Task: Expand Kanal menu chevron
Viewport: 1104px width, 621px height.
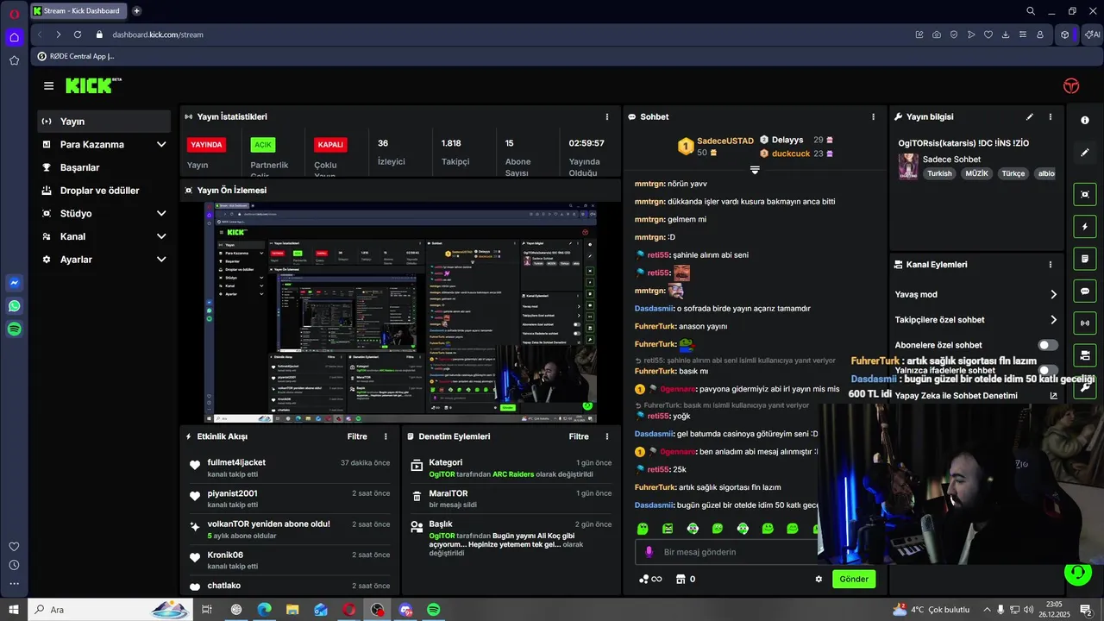Action: pyautogui.click(x=161, y=236)
